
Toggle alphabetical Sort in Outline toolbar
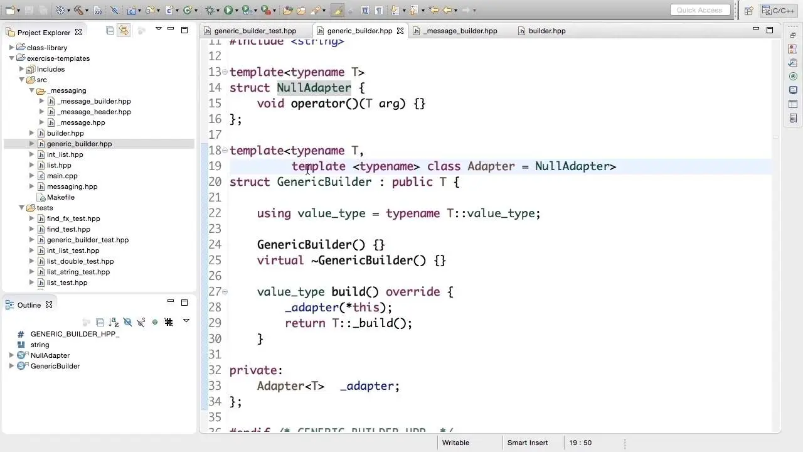coord(114,322)
